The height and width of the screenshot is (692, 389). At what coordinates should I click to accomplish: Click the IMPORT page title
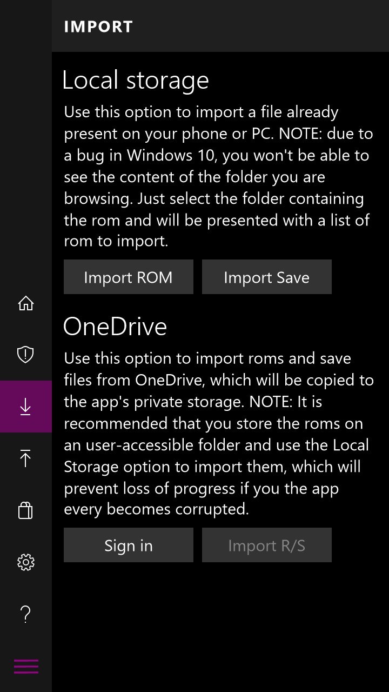(x=98, y=26)
